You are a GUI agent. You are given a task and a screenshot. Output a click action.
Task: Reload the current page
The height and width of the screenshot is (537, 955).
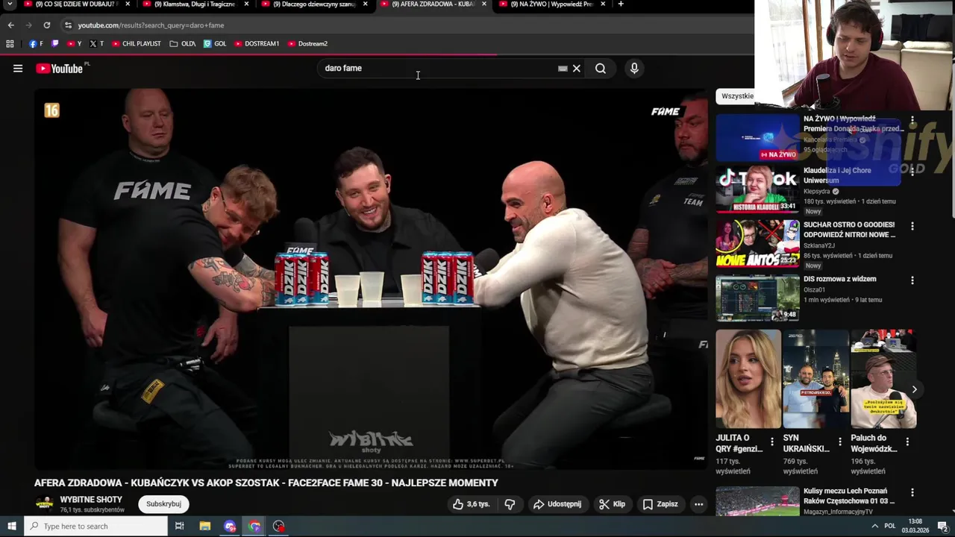pyautogui.click(x=46, y=25)
